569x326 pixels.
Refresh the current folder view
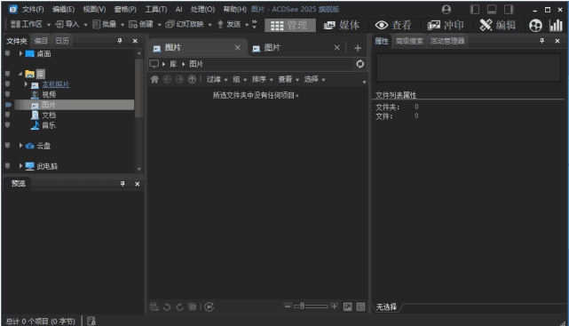(360, 64)
